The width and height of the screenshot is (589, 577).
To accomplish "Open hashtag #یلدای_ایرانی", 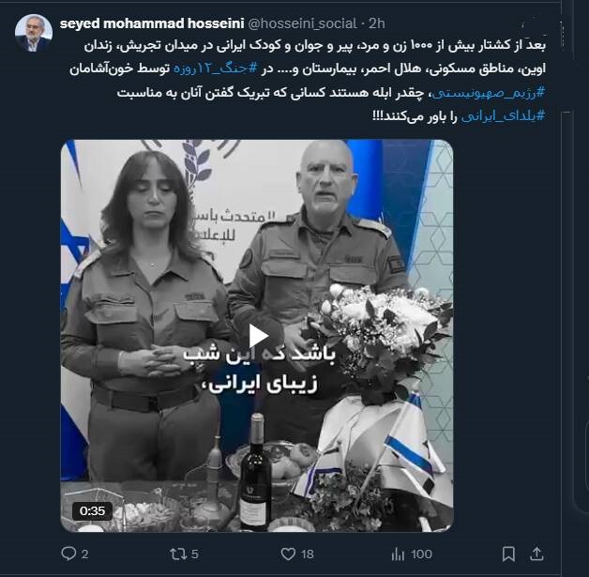I will coord(503,116).
